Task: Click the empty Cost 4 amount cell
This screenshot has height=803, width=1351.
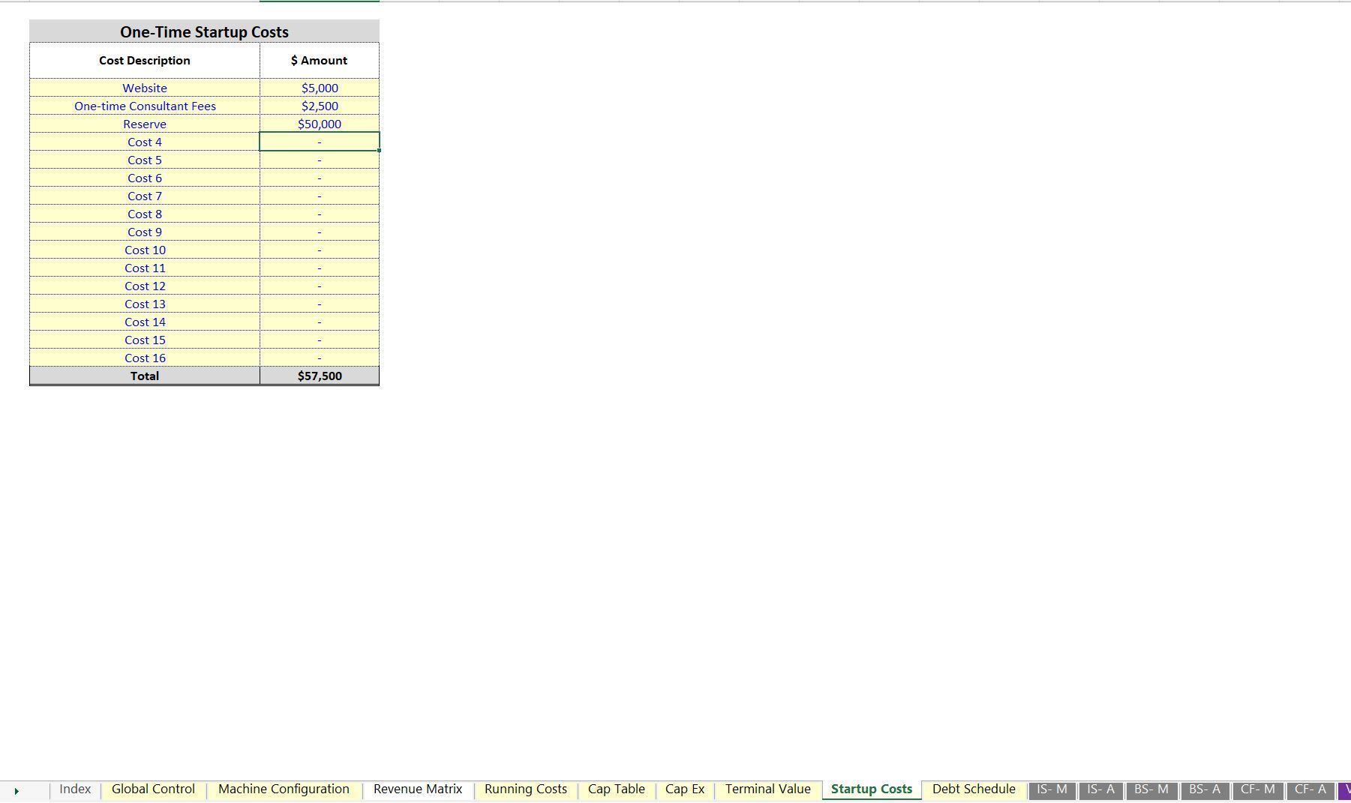Action: [x=319, y=142]
